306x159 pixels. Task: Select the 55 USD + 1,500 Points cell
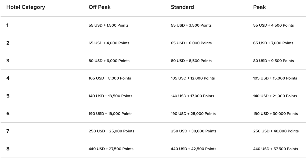(x=109, y=25)
